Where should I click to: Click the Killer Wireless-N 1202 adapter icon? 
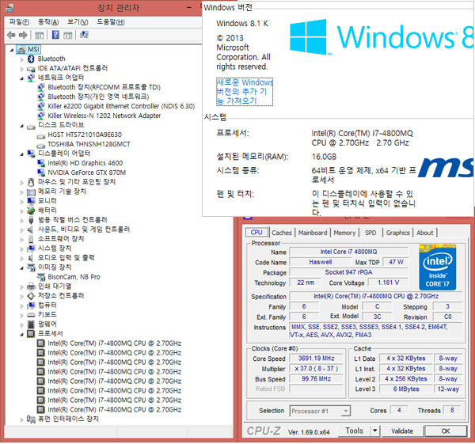(41, 116)
